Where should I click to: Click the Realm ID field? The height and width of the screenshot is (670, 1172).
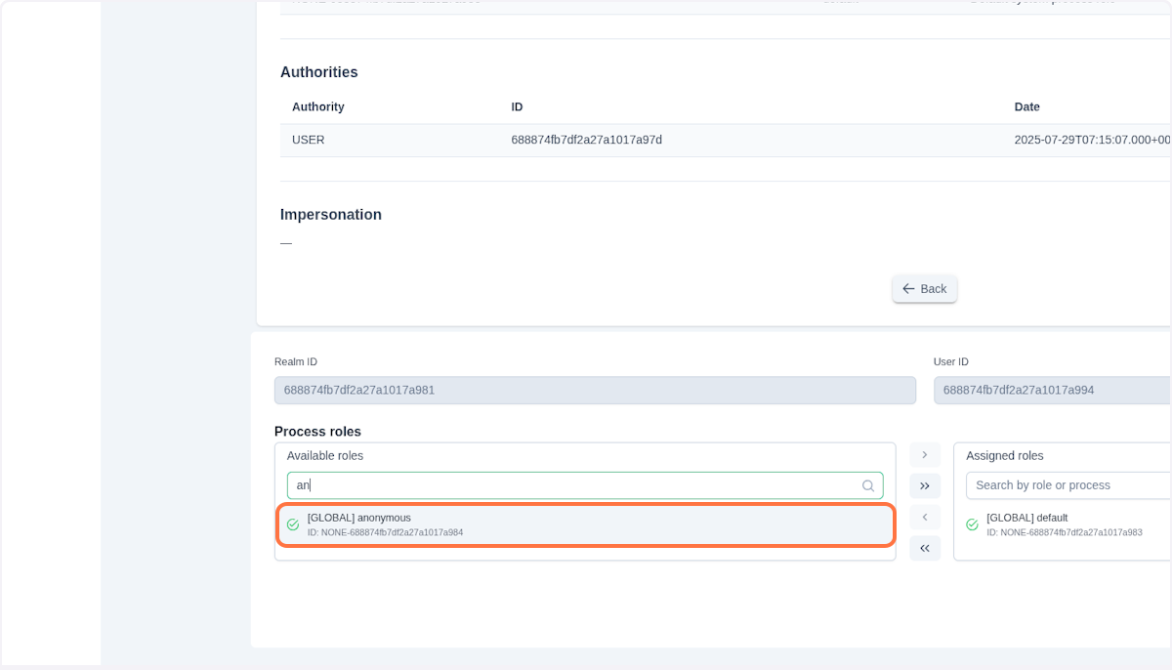point(595,390)
